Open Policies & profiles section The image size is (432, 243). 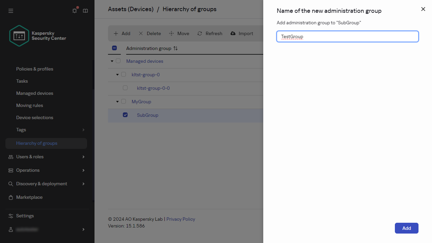point(35,69)
